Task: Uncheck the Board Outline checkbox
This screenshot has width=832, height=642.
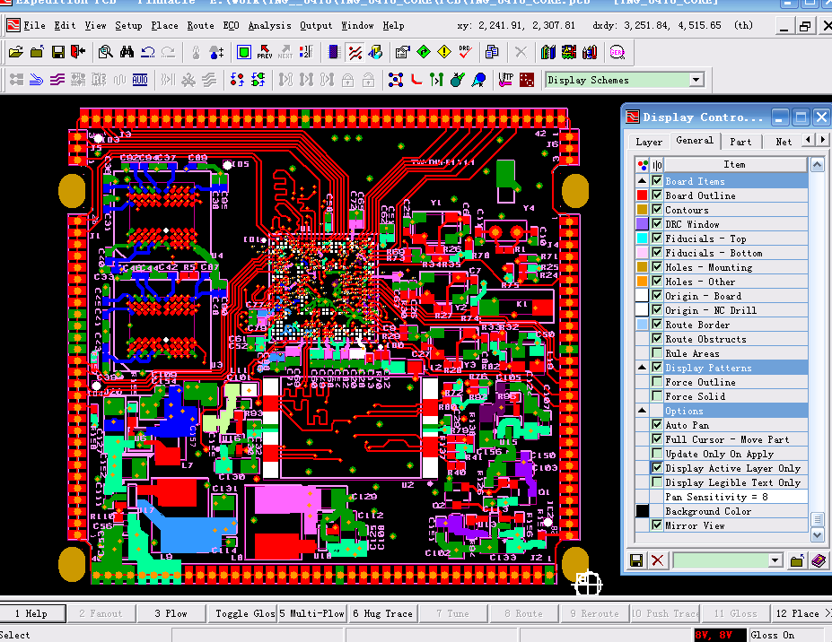Action: pyautogui.click(x=657, y=195)
